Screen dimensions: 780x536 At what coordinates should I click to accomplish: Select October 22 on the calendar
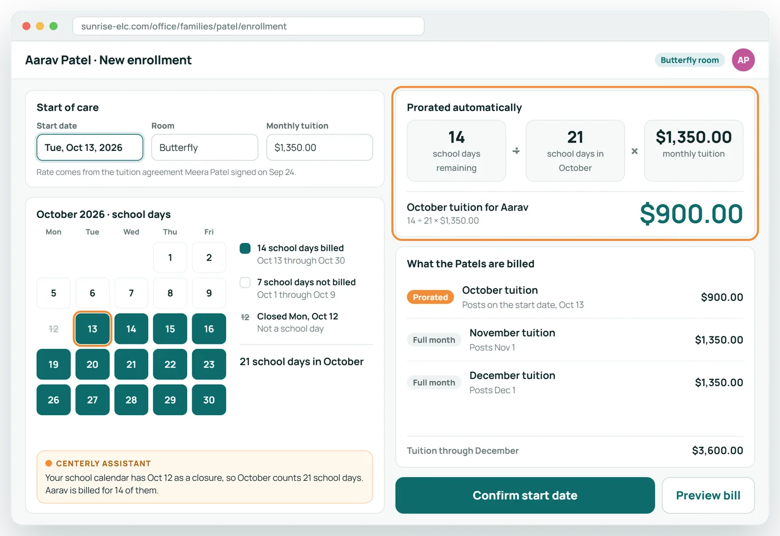[x=170, y=364]
